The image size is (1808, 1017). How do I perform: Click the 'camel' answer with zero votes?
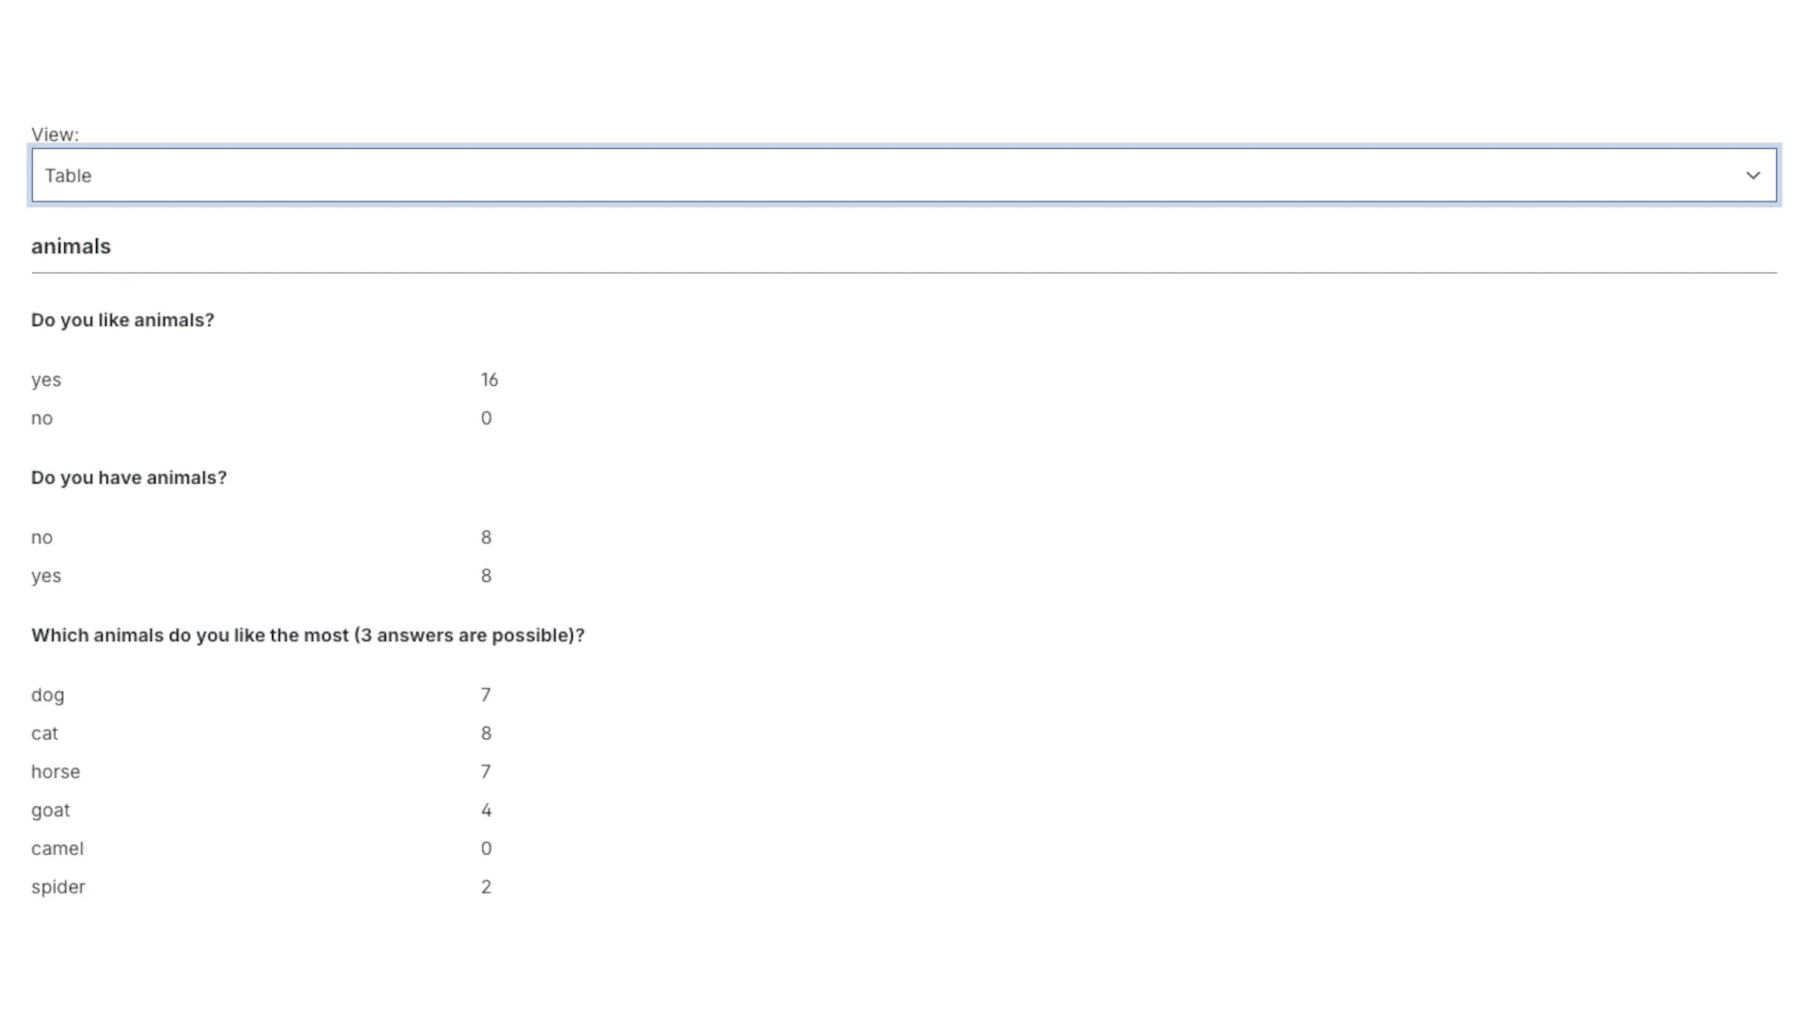coord(57,847)
